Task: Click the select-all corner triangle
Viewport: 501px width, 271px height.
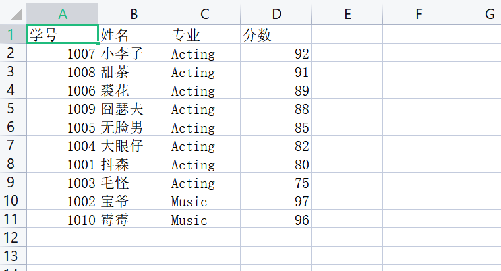Action: tap(15, 14)
